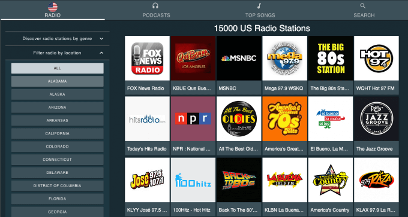Click the Mega 97.9 WSKQ label
408x217 pixels.
(x=284, y=88)
